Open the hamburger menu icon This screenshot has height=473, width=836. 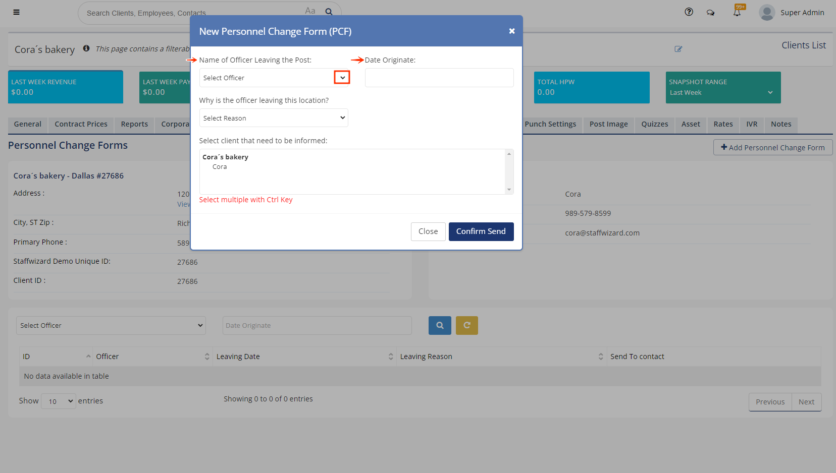click(16, 12)
